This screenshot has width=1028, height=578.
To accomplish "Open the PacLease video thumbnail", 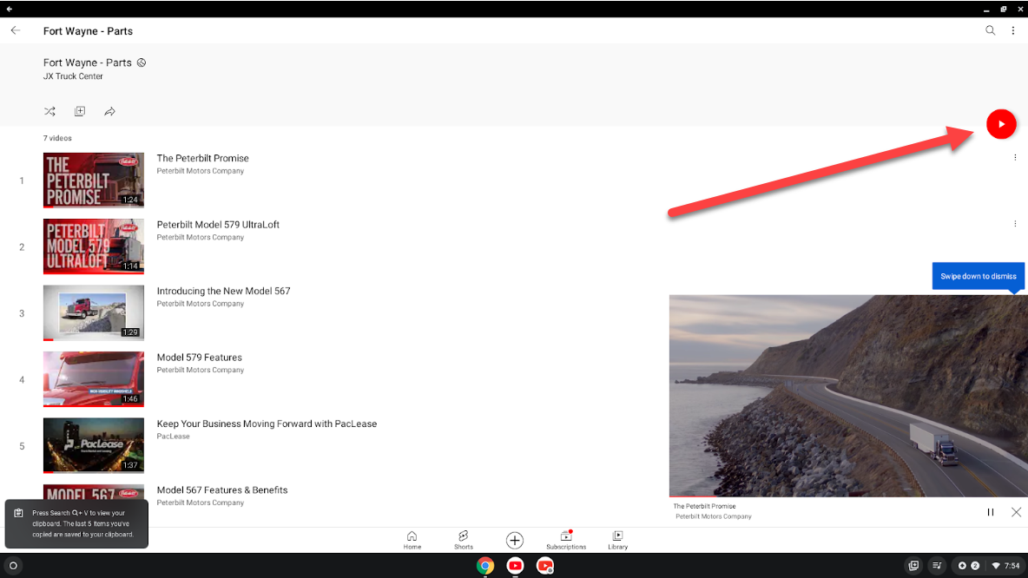I will [94, 445].
